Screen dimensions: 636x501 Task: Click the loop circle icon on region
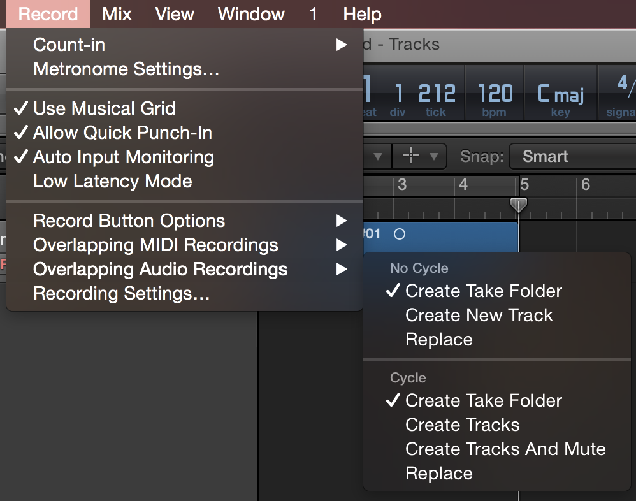click(400, 234)
